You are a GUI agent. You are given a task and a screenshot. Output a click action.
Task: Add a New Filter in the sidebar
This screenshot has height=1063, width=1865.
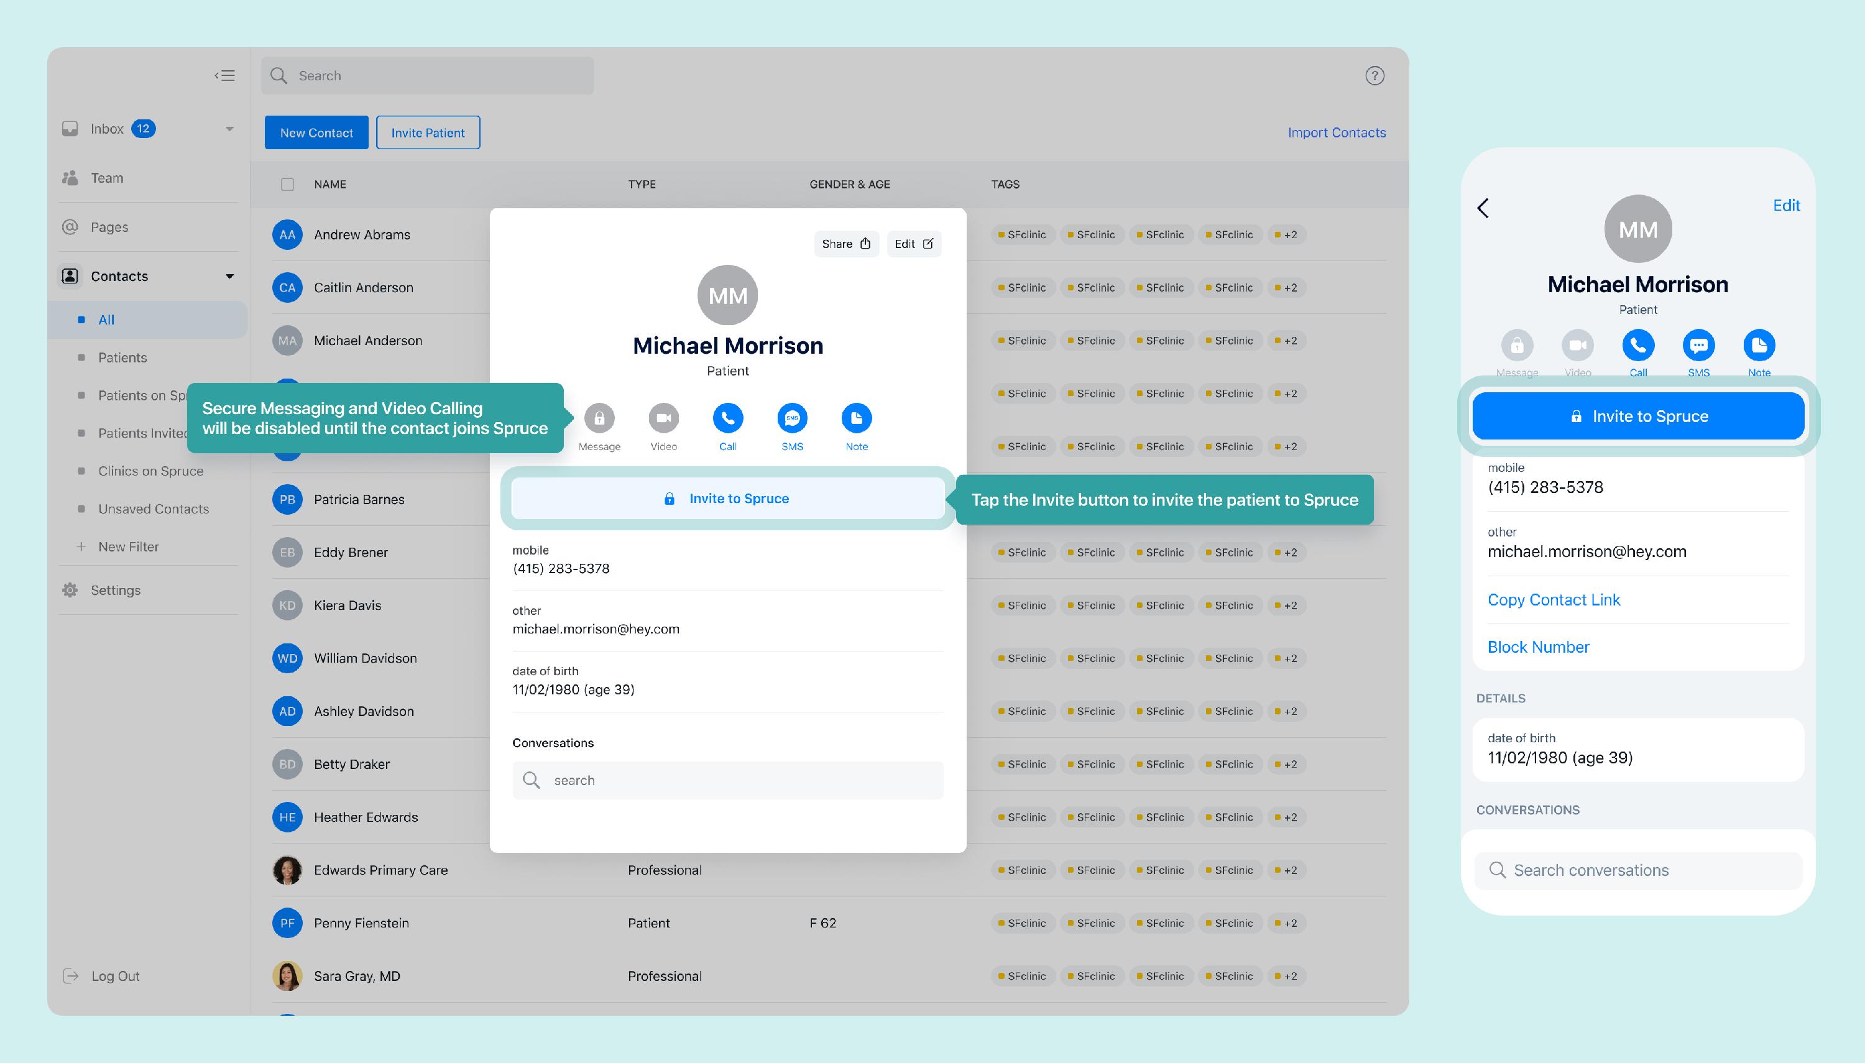[x=127, y=547]
